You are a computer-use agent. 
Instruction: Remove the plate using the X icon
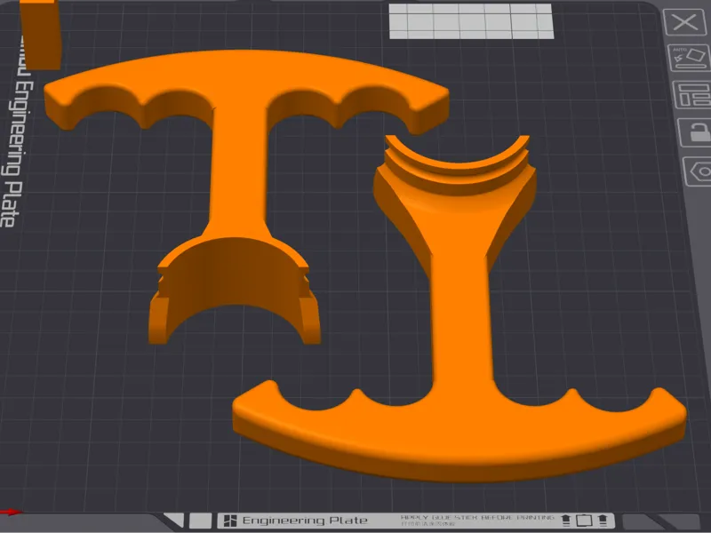pyautogui.click(x=684, y=21)
